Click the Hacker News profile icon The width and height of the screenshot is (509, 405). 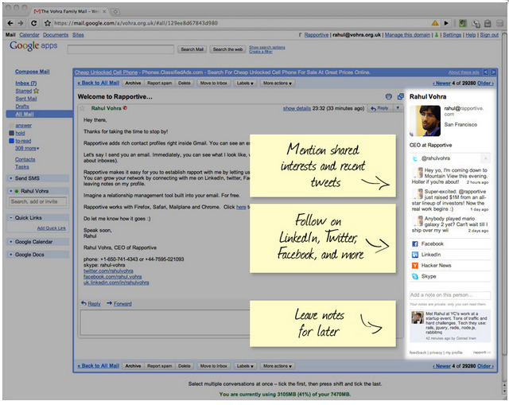(x=415, y=265)
